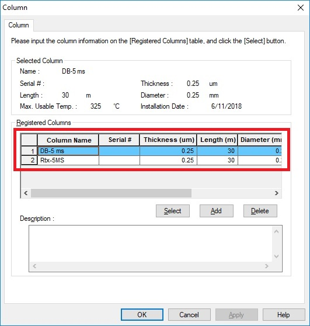Click the Delete button
Image resolution: width=310 pixels, height=326 pixels.
tap(260, 211)
